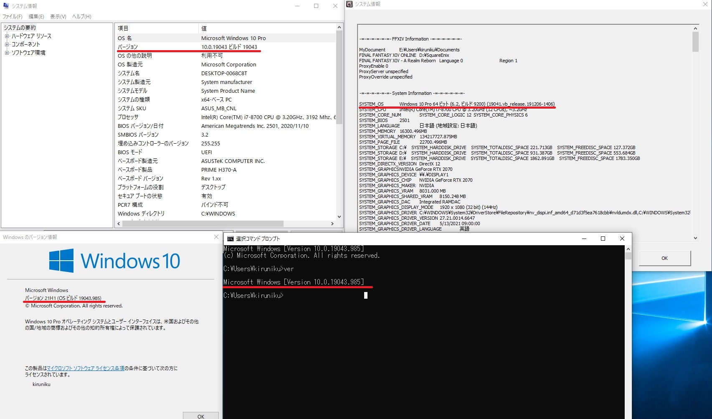Click horizontal scrollbar right arrow in list
Image resolution: width=712 pixels, height=419 pixels.
332,223
